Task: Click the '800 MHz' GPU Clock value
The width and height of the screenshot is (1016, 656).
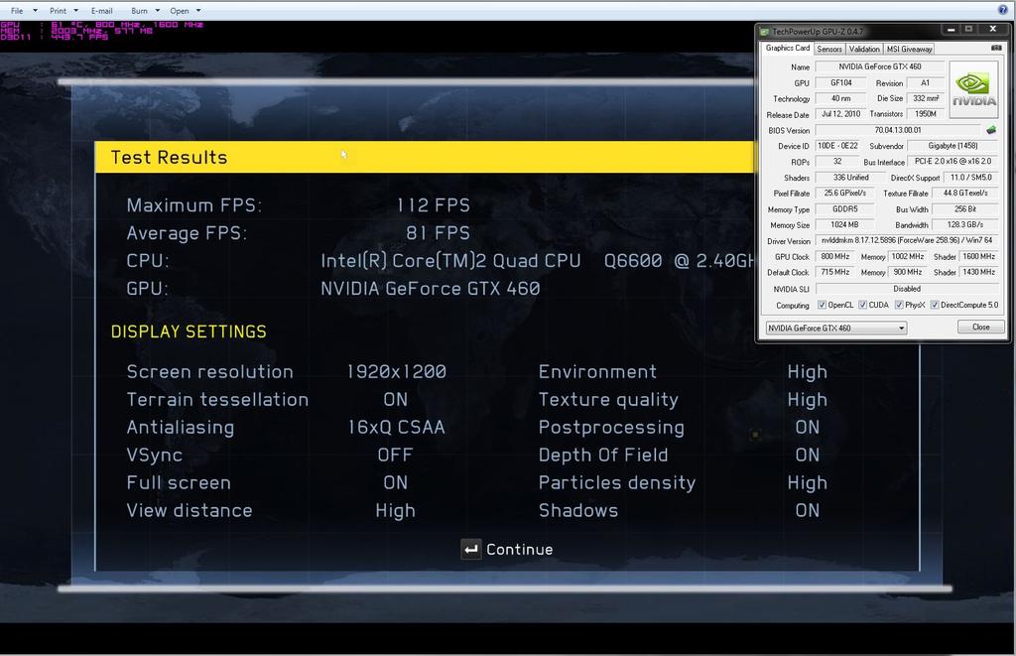Action: [x=835, y=257]
